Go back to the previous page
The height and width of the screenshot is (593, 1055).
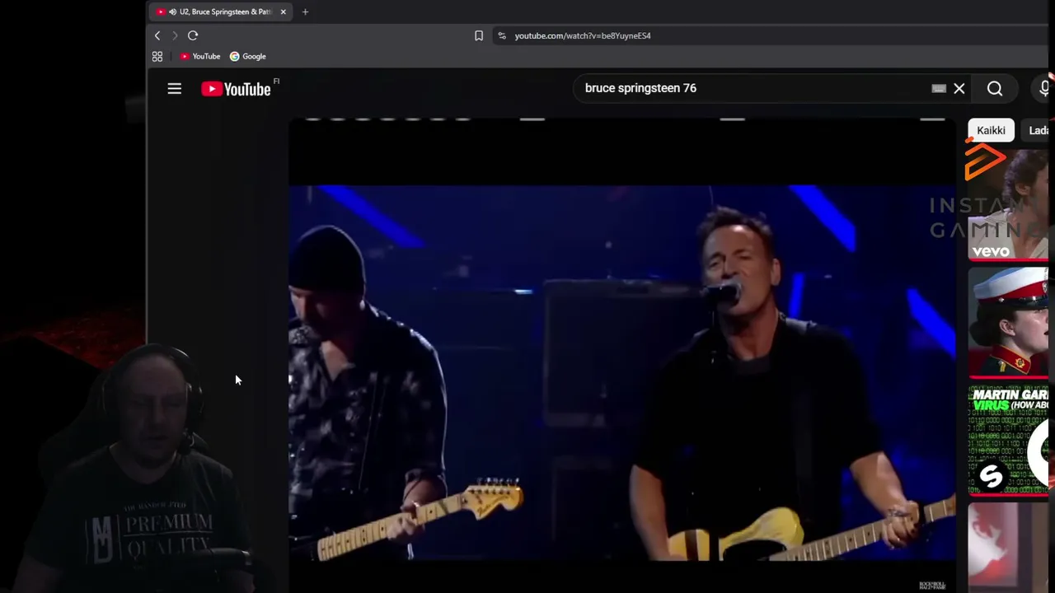pos(157,35)
